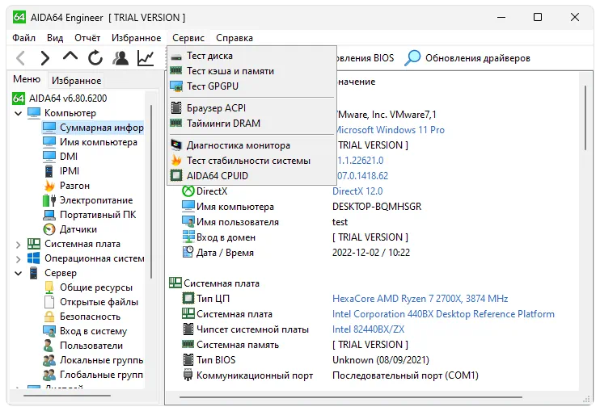Open the DirectX 12.0 link

pyautogui.click(x=357, y=191)
